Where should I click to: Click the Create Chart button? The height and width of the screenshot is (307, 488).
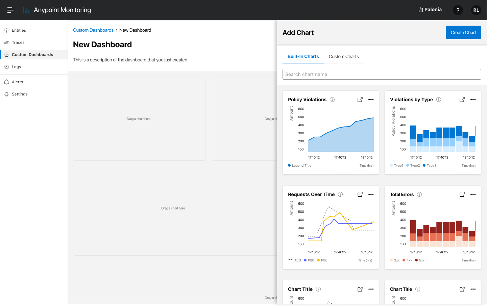click(463, 32)
